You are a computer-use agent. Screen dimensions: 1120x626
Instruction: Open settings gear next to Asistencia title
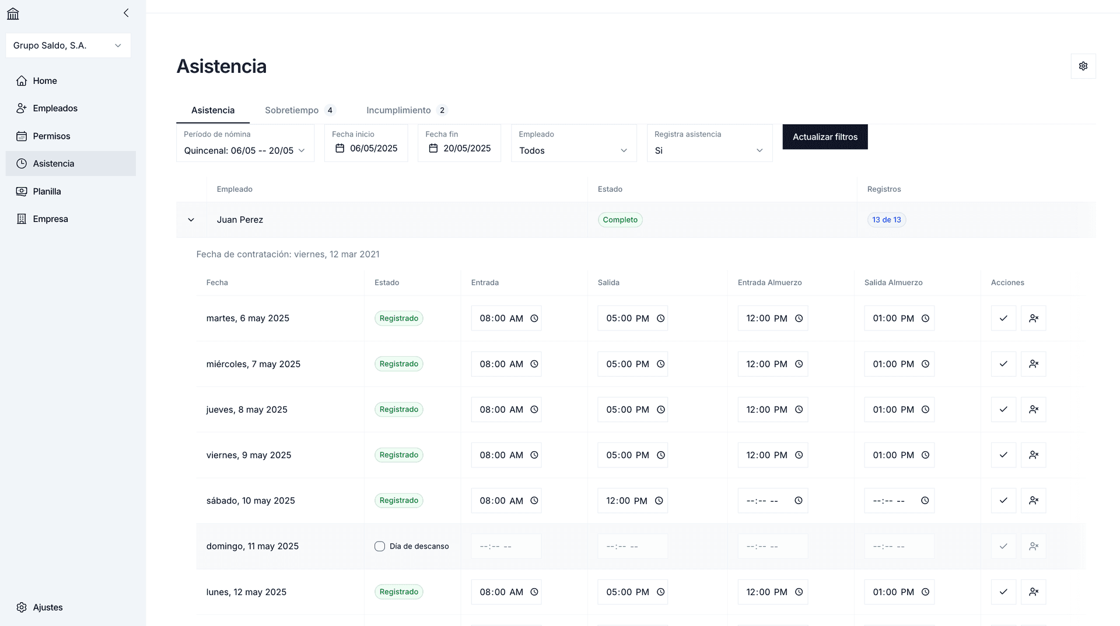coord(1083,66)
